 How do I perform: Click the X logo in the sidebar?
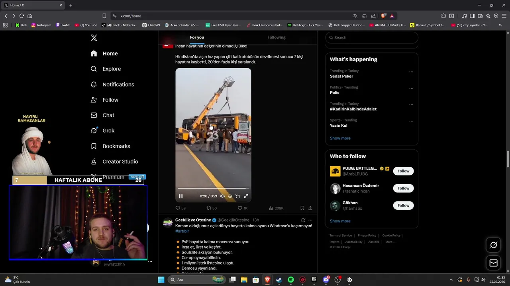pos(94,38)
